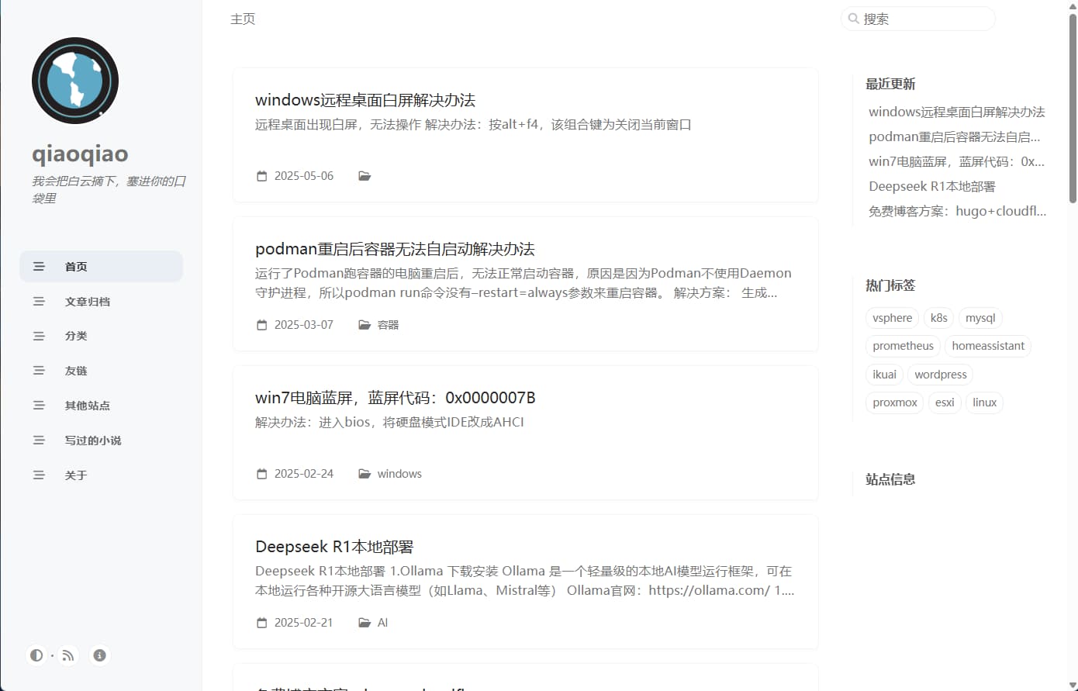The image size is (1078, 691).
Task: Click the folder icon beside 容器 category
Action: pos(365,325)
